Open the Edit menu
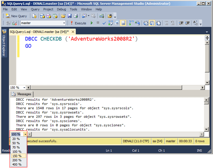Viewport: 213px width, 168px height. [14, 9]
